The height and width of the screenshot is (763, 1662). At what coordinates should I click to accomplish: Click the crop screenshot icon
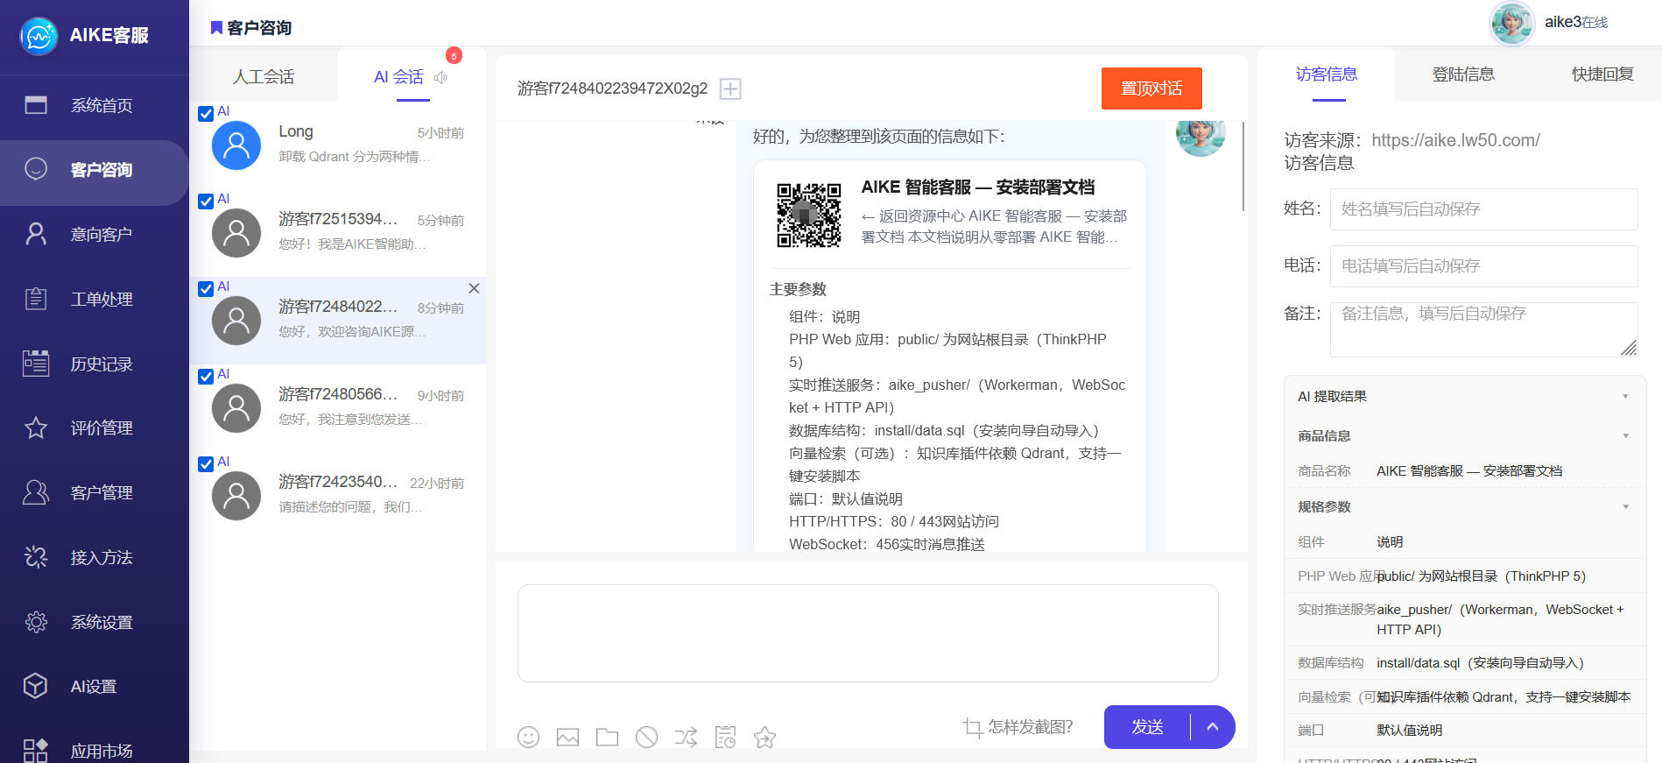pos(972,727)
